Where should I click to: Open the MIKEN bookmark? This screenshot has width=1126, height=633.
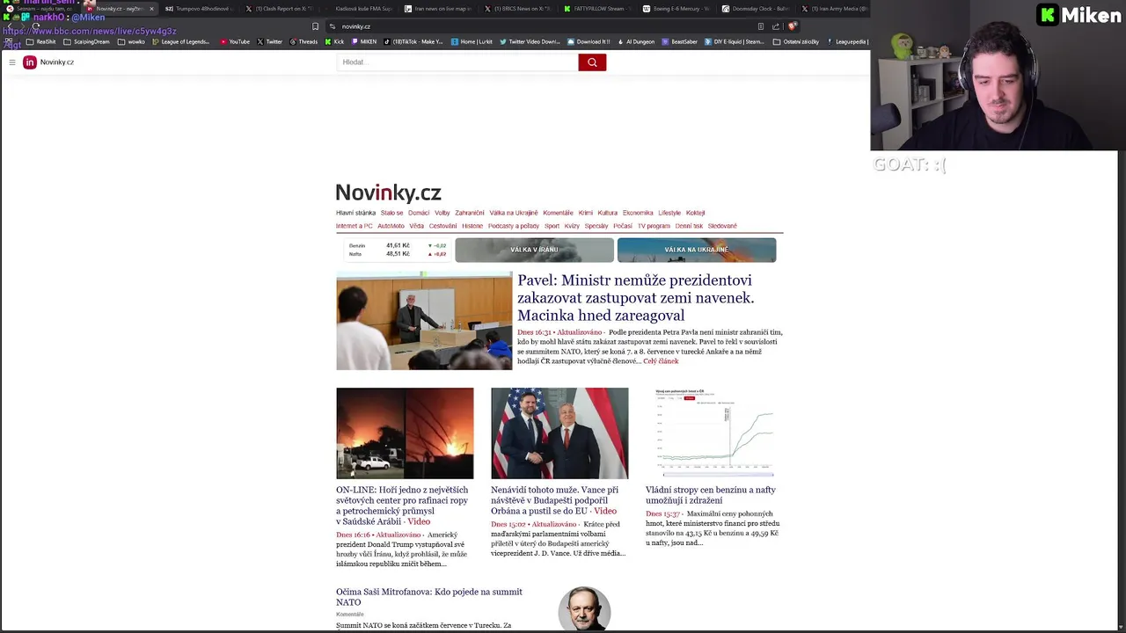(364, 41)
